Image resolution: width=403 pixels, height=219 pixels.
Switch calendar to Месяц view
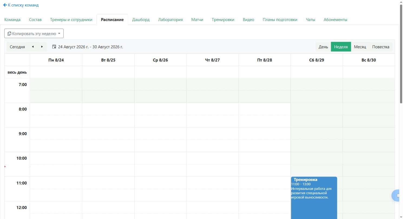(360, 47)
